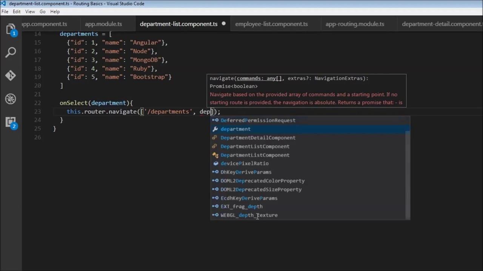Click the unsaved dot on department-list.component.ts tab

point(223,23)
